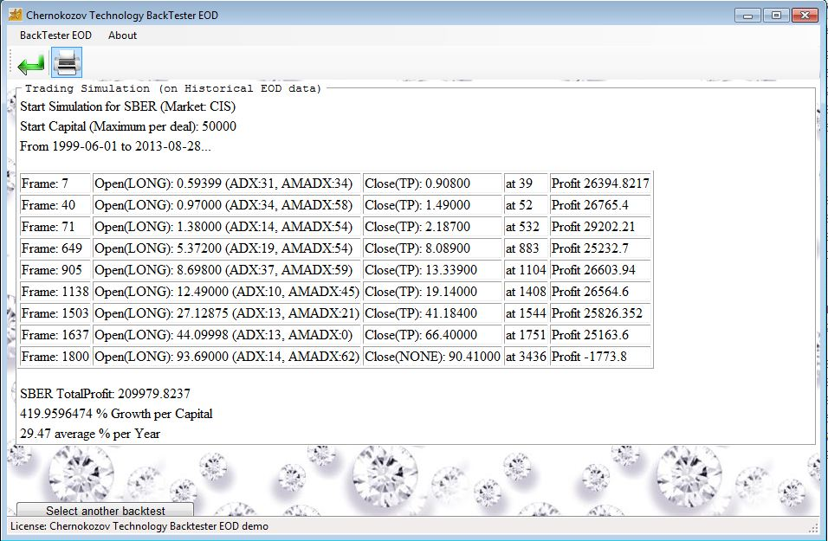Image resolution: width=828 pixels, height=541 pixels.
Task: Click 'Close(TP): 0.90800' cell
Action: click(x=432, y=184)
